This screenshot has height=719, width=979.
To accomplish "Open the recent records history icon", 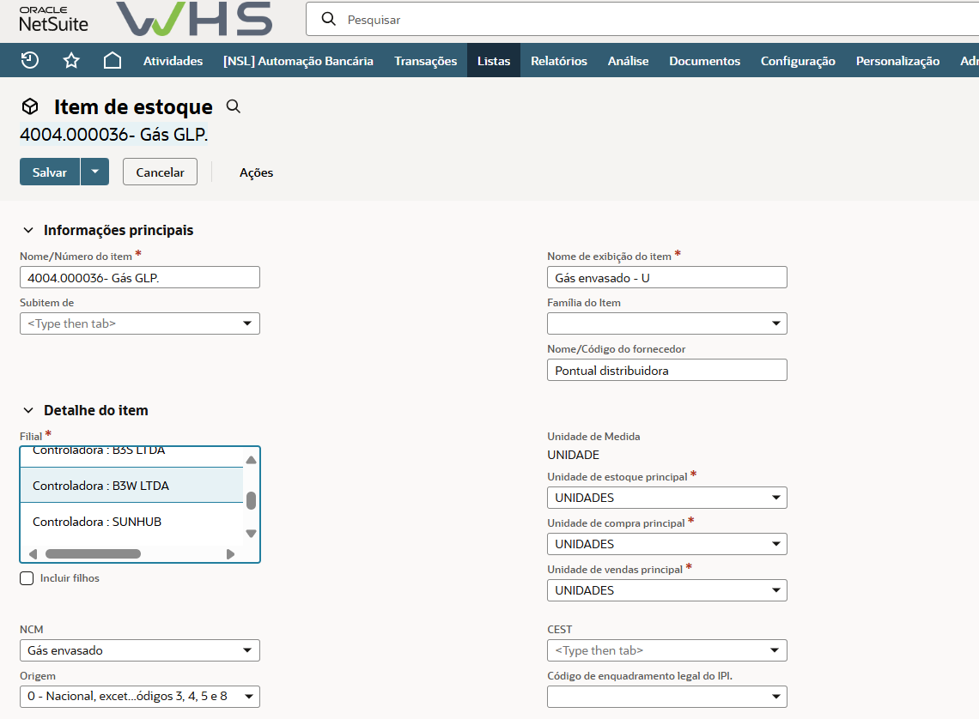I will click(x=30, y=60).
